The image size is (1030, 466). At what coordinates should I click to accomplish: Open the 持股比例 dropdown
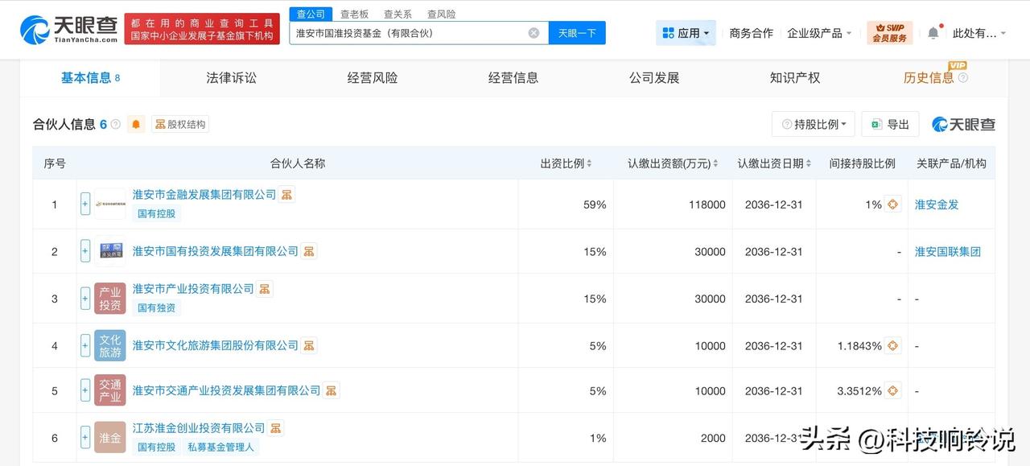(x=813, y=124)
